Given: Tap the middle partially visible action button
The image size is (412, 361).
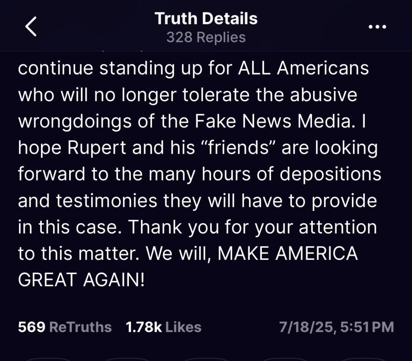Looking at the screenshot, I should tap(206, 359).
